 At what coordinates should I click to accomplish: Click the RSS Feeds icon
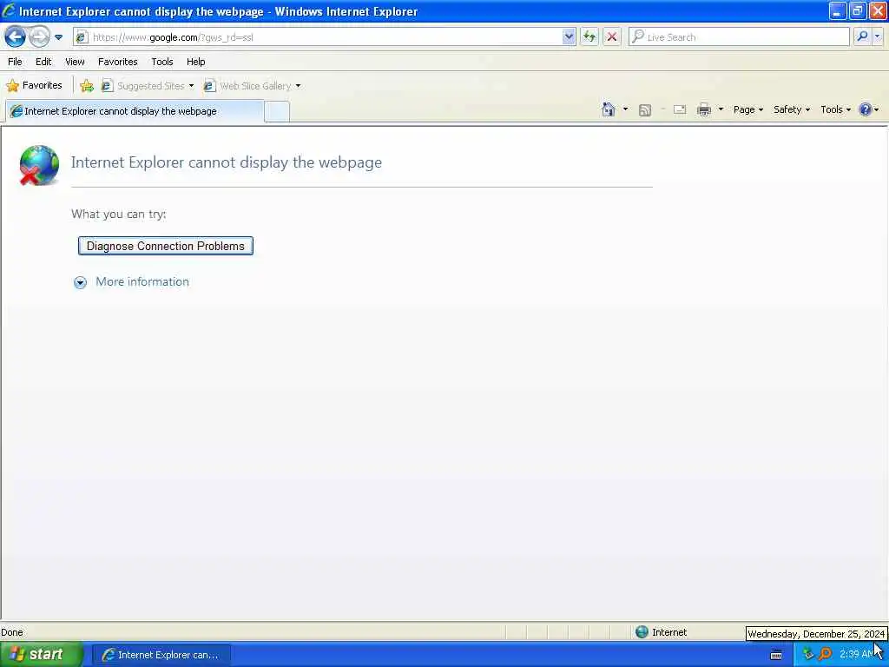click(x=645, y=110)
